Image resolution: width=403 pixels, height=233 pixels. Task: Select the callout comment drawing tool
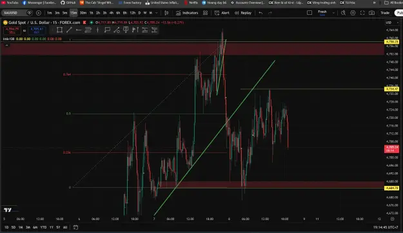[107, 30]
